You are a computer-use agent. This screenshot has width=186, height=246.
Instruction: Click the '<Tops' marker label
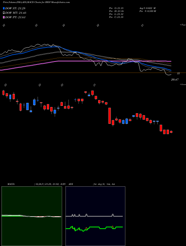click(x=183, y=25)
